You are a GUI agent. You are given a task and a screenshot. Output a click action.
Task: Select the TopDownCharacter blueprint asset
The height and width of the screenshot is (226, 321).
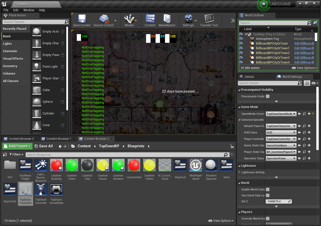point(25,190)
